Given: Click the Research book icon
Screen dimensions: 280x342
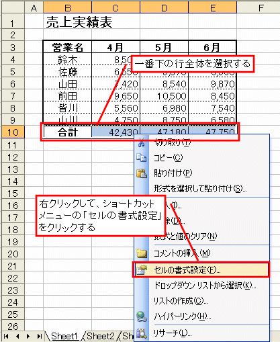Looking at the screenshot, I should 142,333.
